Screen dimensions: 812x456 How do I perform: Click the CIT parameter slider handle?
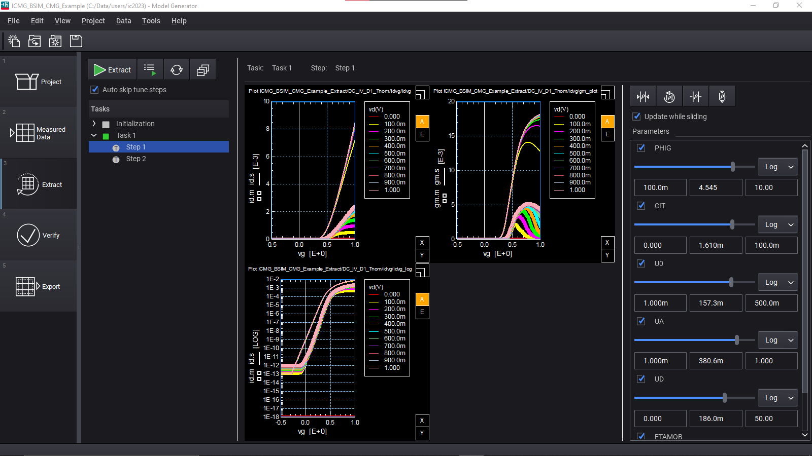tap(732, 224)
